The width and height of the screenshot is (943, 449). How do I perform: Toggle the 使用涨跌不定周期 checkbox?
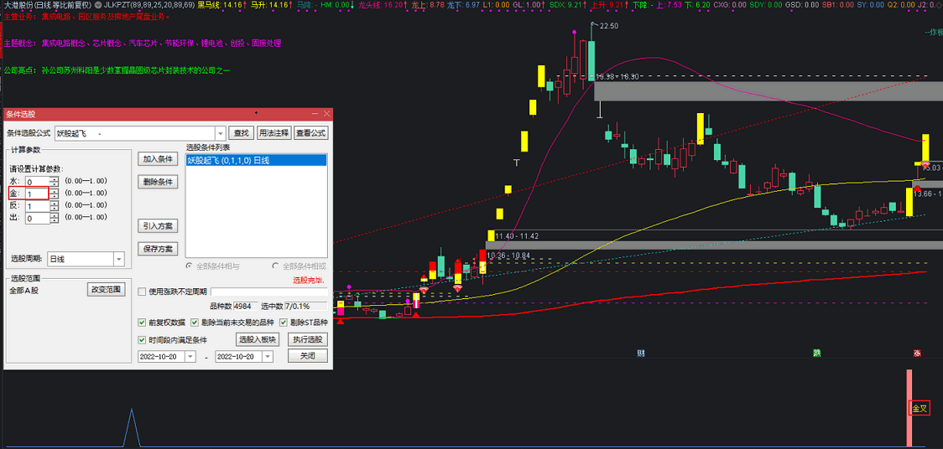142,292
